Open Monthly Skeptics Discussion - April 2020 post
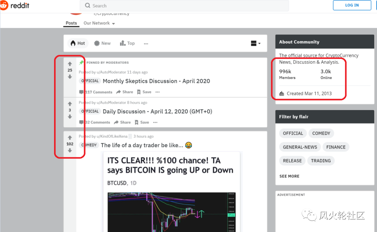The image size is (377, 232). (156, 81)
